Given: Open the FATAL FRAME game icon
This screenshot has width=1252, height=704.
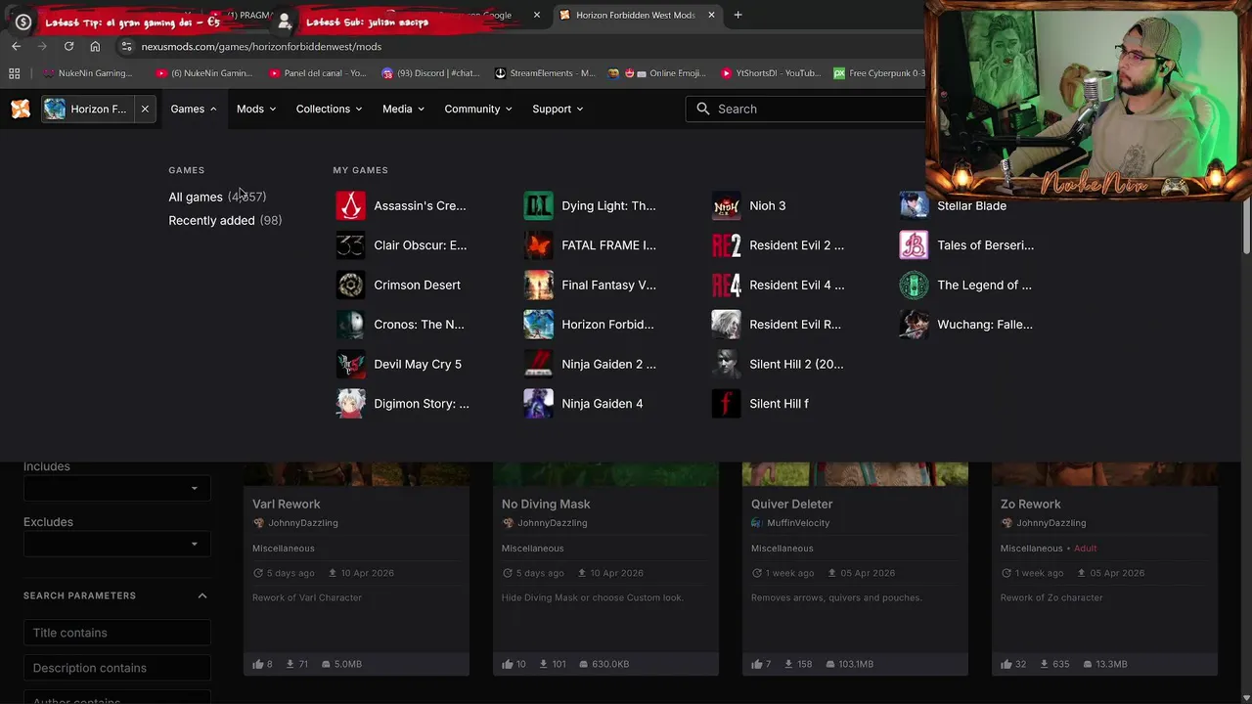Looking at the screenshot, I should click(x=538, y=245).
